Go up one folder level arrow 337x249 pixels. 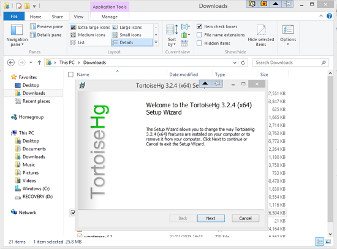[x=39, y=63]
